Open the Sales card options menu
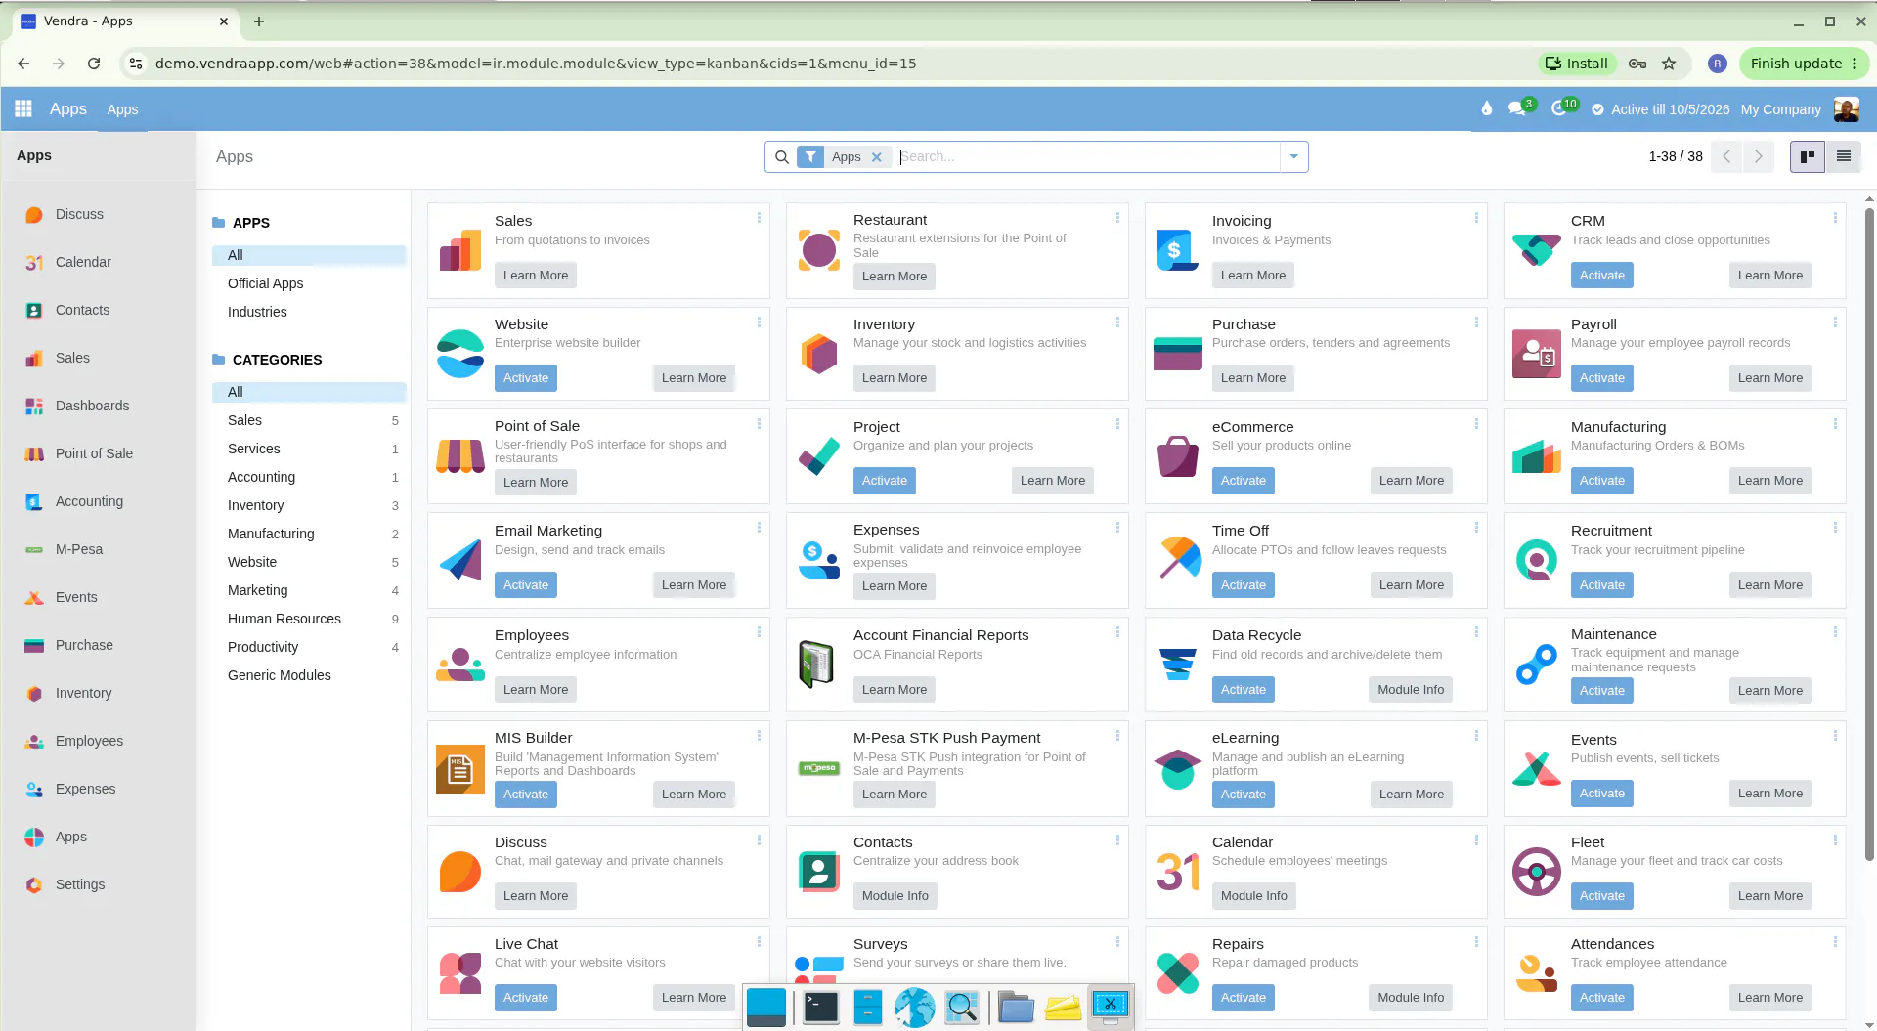 (759, 218)
